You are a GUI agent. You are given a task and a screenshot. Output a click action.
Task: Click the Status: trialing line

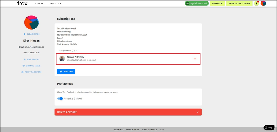[x=64, y=32]
